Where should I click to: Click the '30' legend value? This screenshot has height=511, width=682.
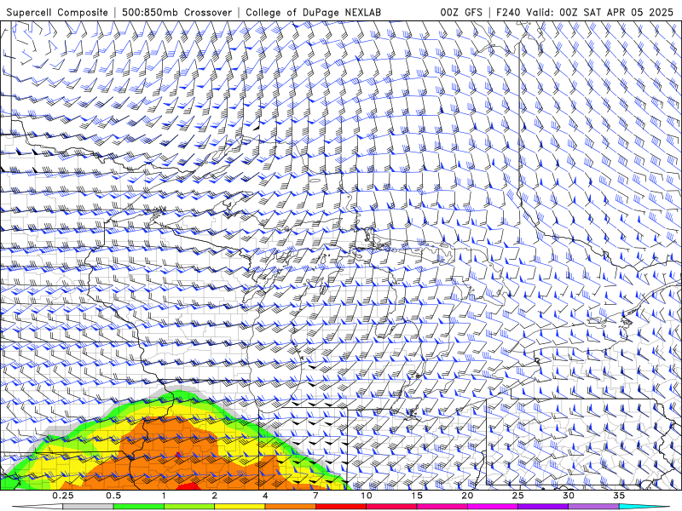(569, 496)
